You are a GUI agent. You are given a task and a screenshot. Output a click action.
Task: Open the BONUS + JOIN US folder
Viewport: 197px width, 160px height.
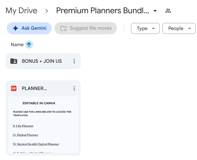coord(43,61)
